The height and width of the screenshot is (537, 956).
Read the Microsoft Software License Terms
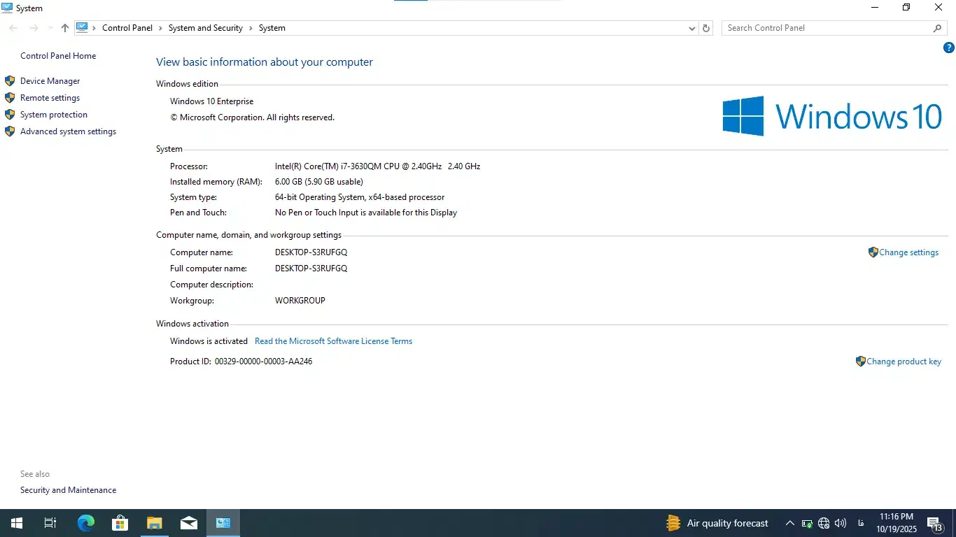click(333, 341)
